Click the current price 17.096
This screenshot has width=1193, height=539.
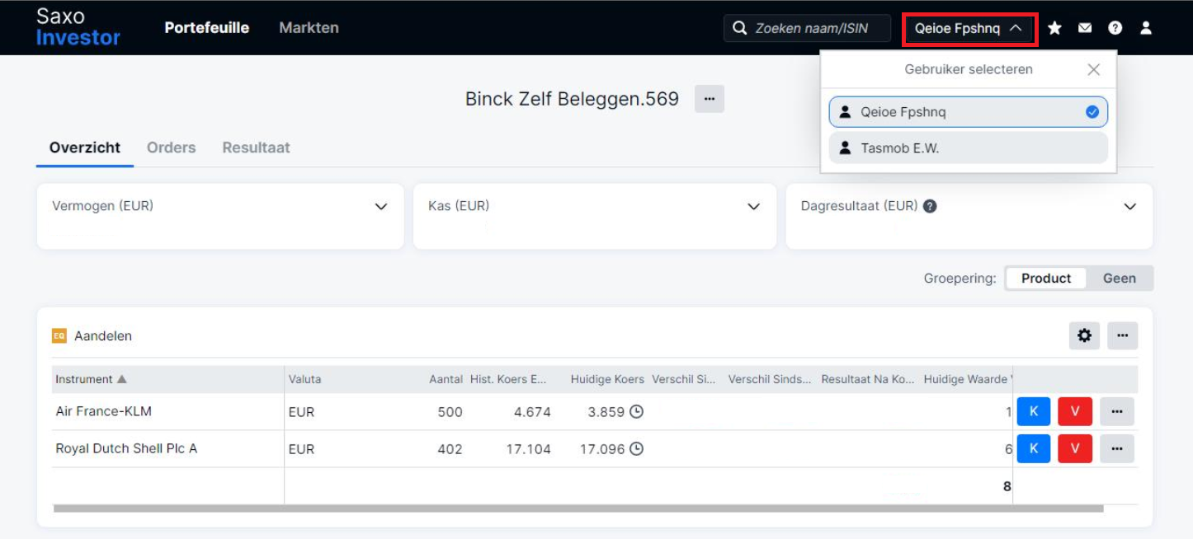[x=602, y=449]
